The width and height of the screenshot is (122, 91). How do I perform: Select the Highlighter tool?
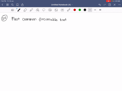31,10
